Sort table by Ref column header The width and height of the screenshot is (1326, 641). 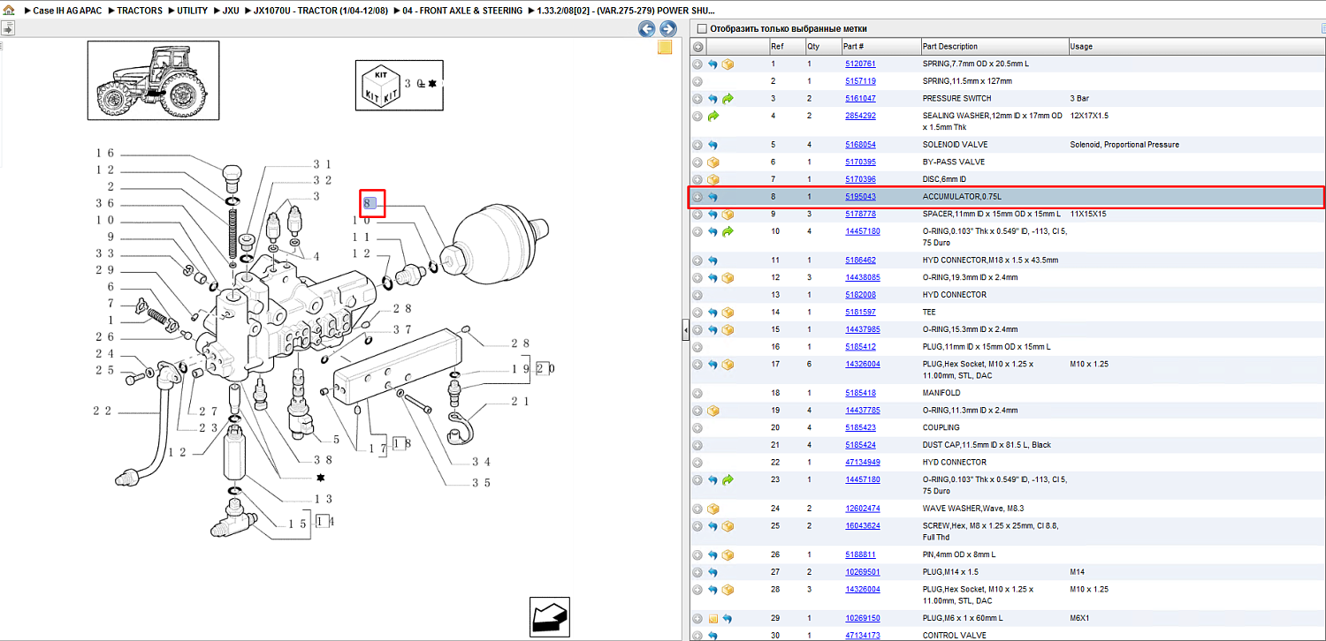coord(776,47)
